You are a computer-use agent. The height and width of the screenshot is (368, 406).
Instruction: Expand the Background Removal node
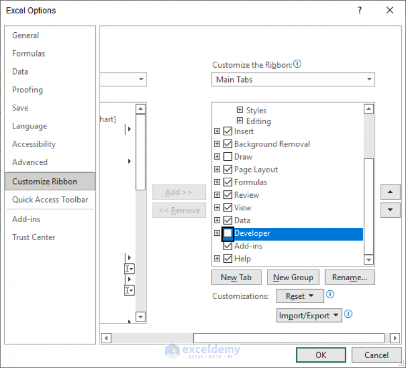click(x=217, y=144)
